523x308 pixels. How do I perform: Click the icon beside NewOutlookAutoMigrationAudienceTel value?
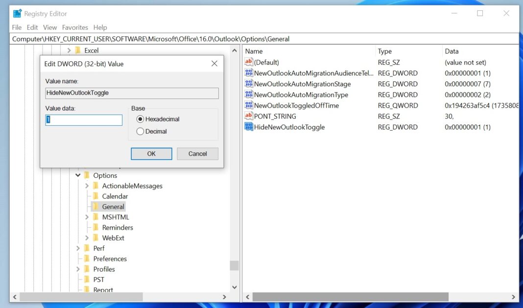click(248, 73)
